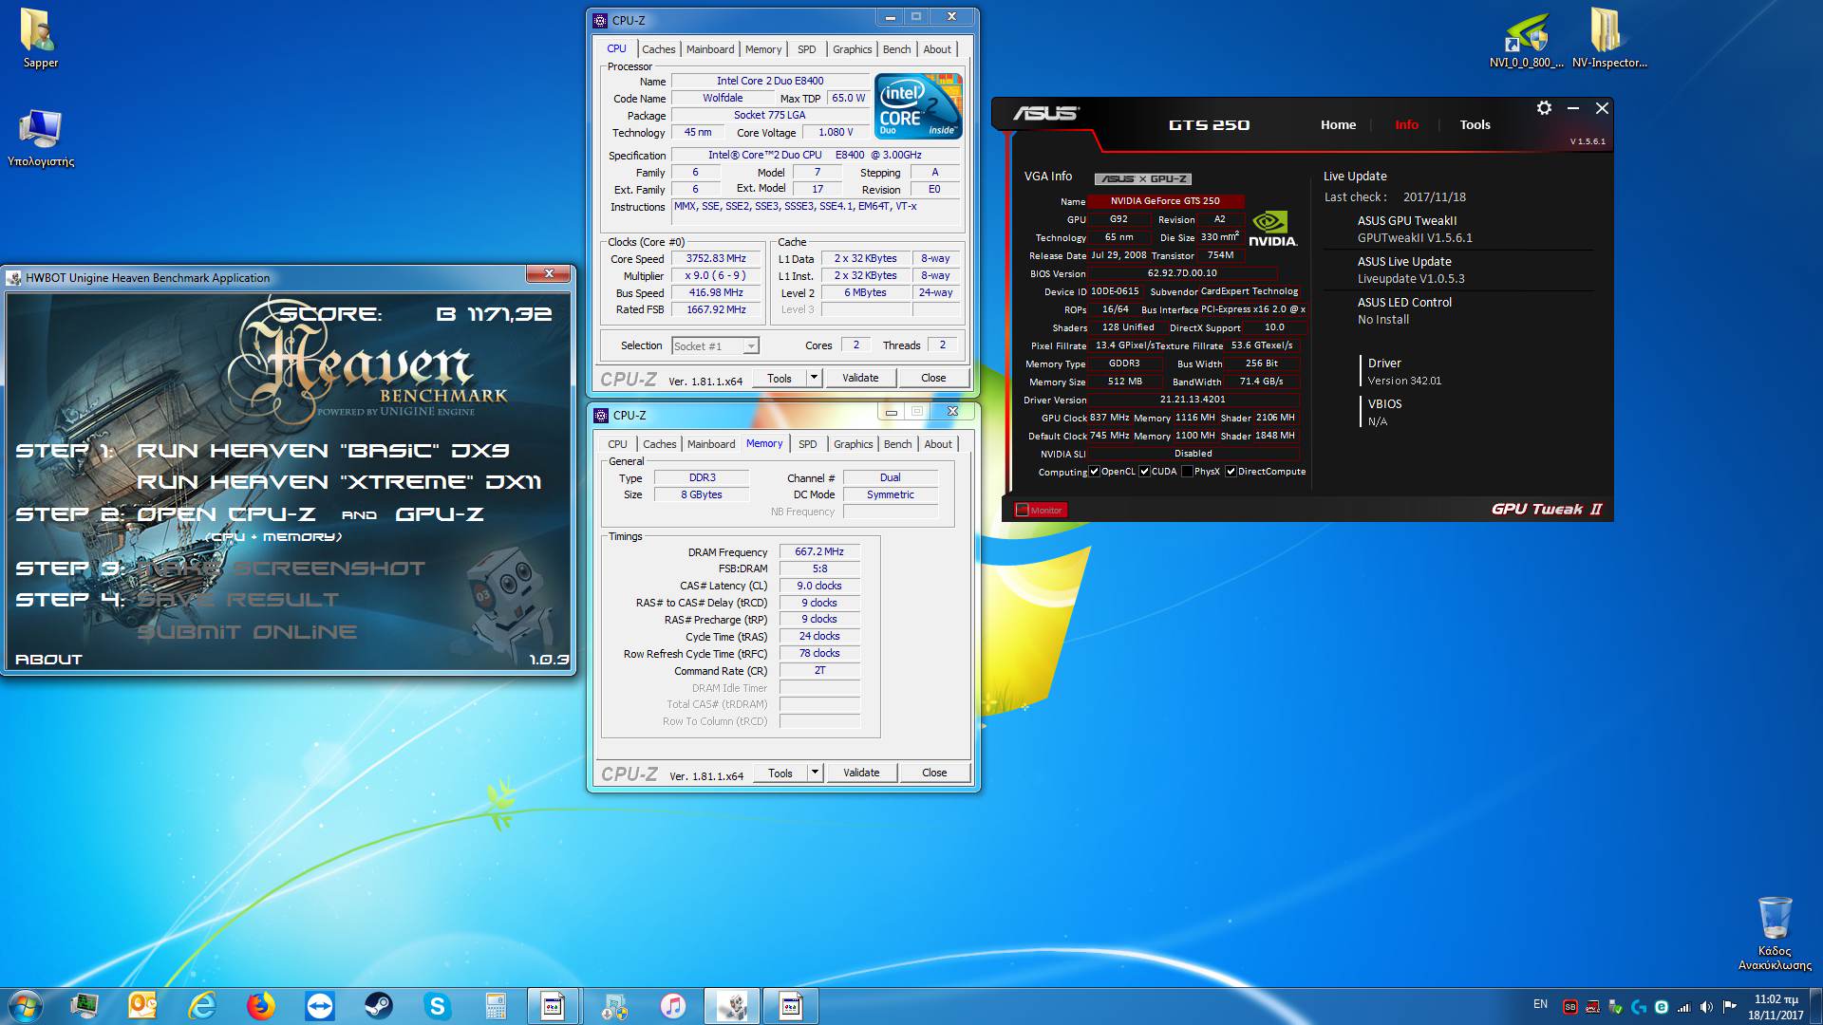Open the Tools tab in GPU Tweak

1475,124
